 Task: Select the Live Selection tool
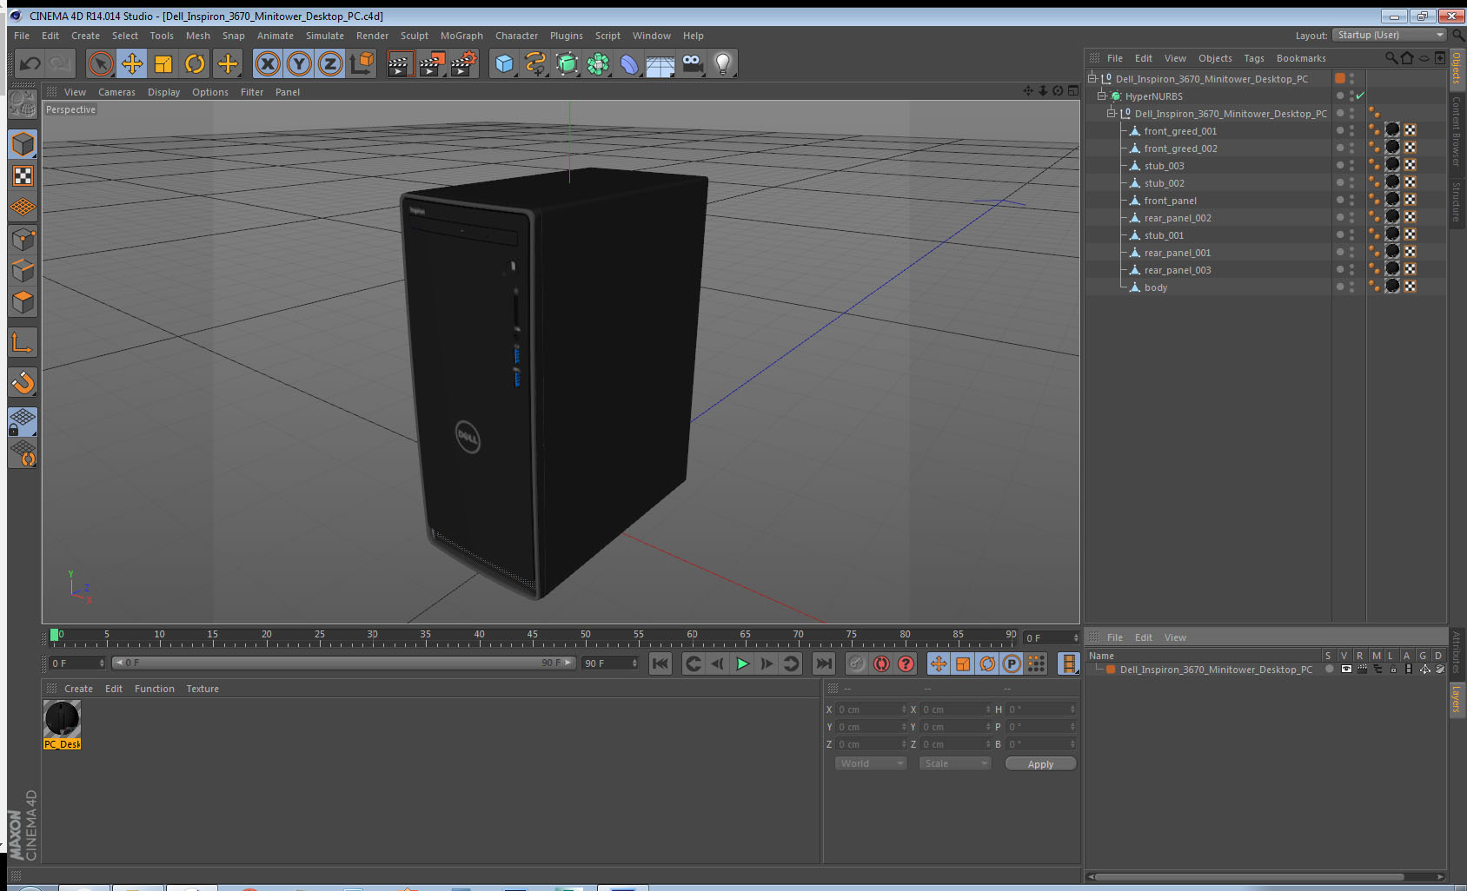pos(101,63)
